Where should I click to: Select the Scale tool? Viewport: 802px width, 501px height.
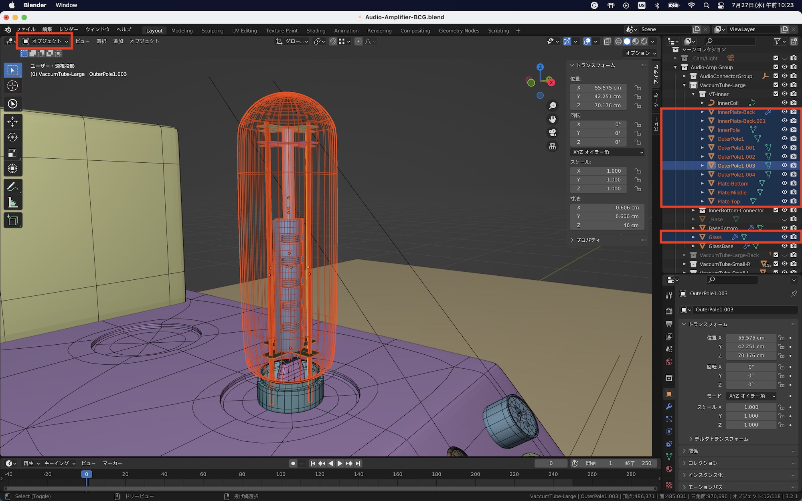tap(12, 153)
